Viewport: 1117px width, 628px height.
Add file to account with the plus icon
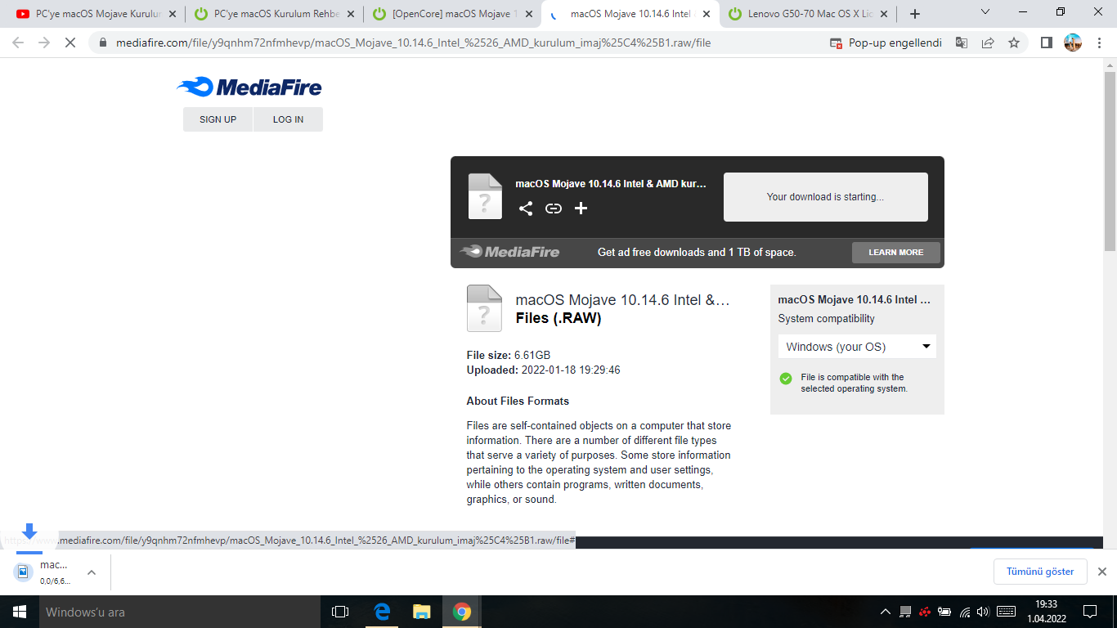click(x=581, y=209)
